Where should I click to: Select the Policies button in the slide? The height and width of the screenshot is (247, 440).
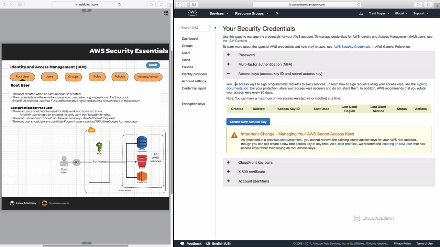120,77
